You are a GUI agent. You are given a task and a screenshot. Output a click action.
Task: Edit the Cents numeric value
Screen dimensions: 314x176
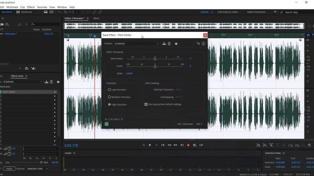click(x=190, y=66)
